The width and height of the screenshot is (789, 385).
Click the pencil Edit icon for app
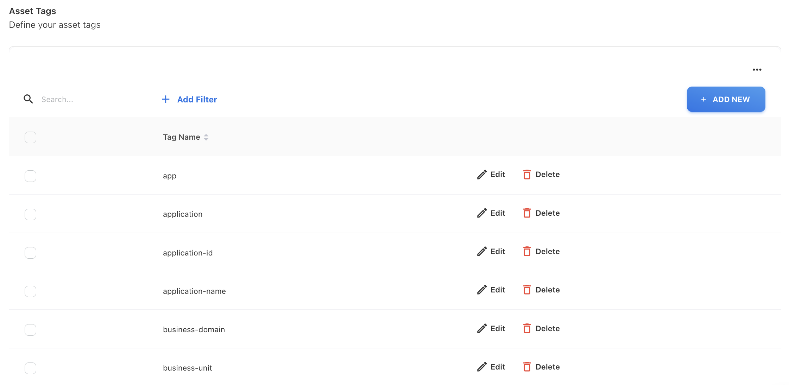click(482, 175)
